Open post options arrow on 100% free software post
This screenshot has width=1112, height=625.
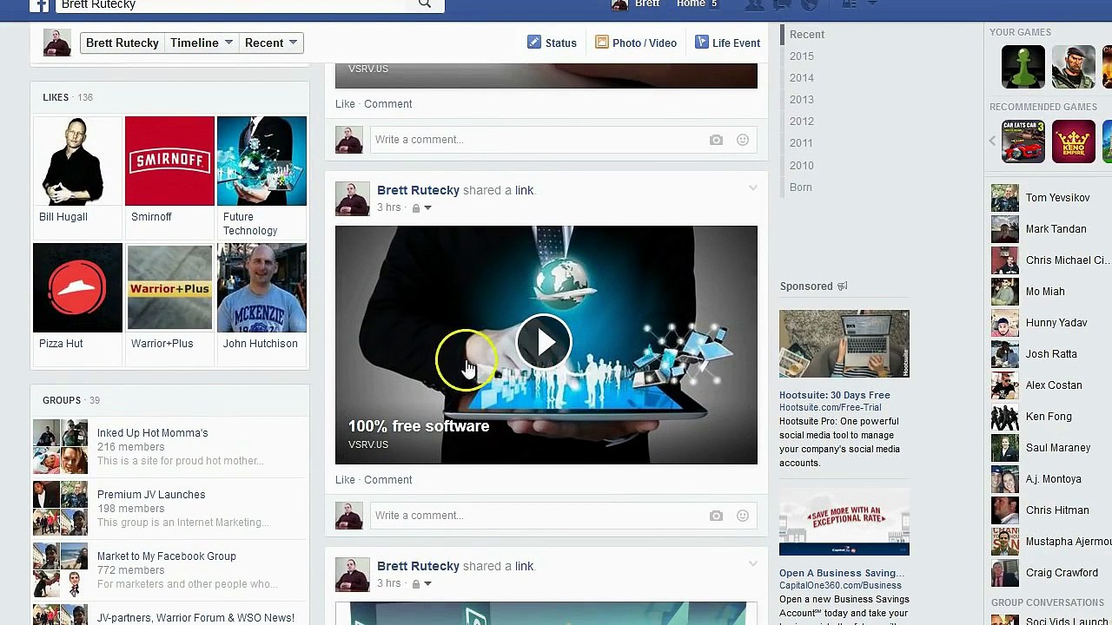click(753, 188)
